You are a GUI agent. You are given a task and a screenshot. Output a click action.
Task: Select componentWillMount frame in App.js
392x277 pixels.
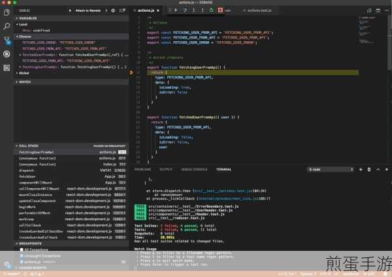point(71,182)
